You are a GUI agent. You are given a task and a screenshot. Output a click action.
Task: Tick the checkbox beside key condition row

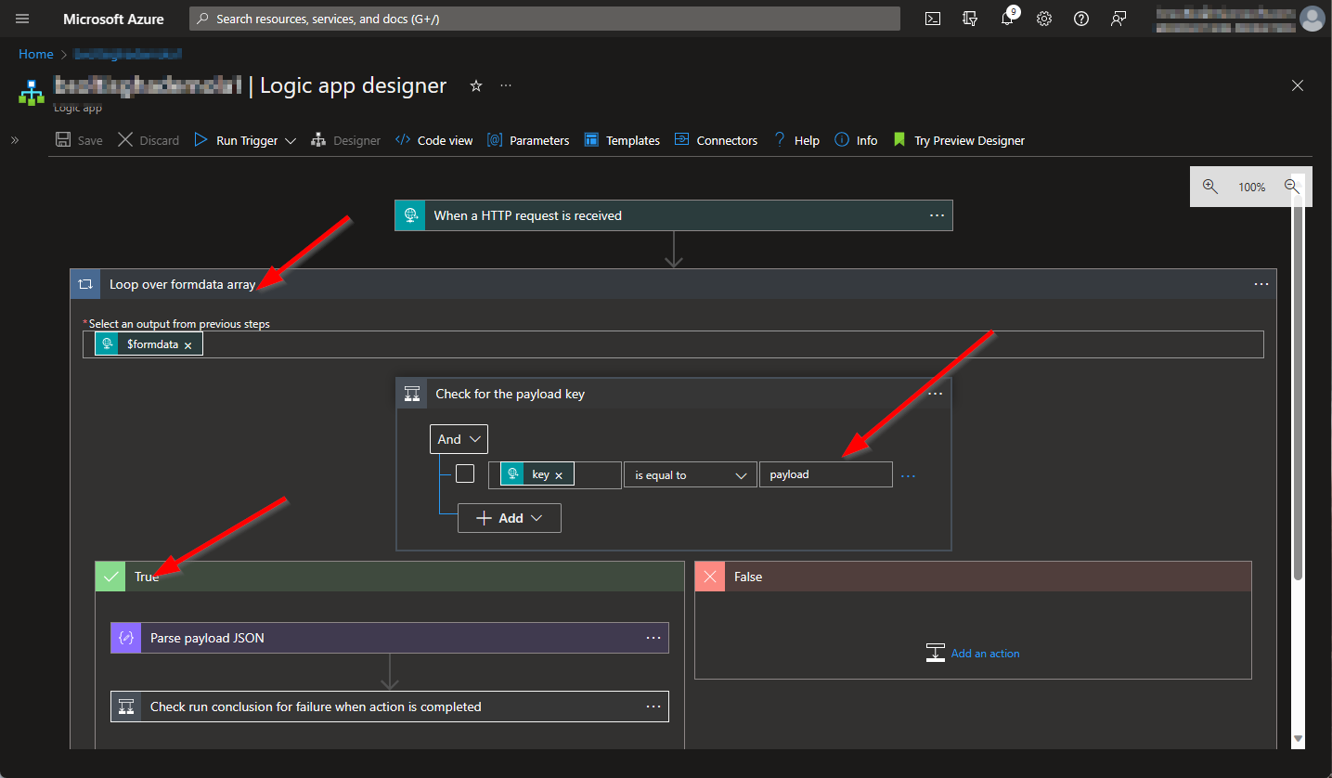[x=465, y=474]
